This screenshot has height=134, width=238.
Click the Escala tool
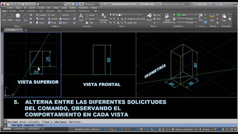click(52, 23)
